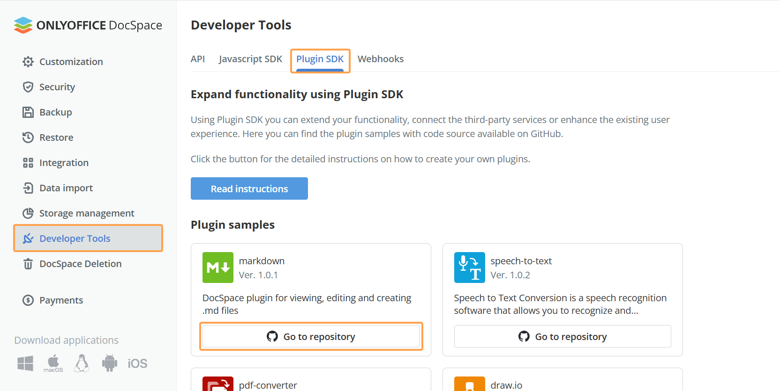The height and width of the screenshot is (391, 780).
Task: Click the draw.io plugin name
Action: 506,385
